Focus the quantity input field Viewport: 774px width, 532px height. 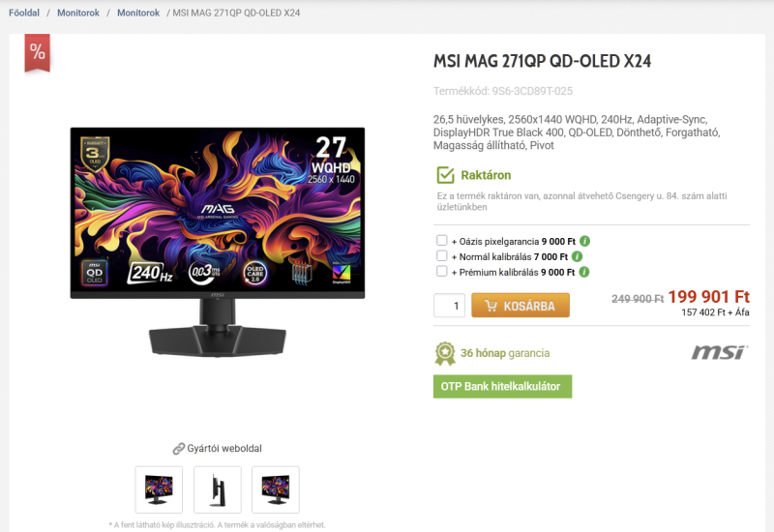click(x=449, y=306)
